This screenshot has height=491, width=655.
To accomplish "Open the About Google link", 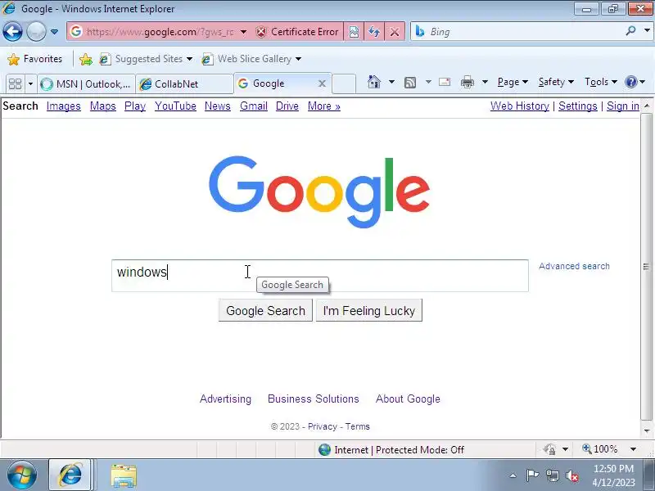I will click(408, 399).
